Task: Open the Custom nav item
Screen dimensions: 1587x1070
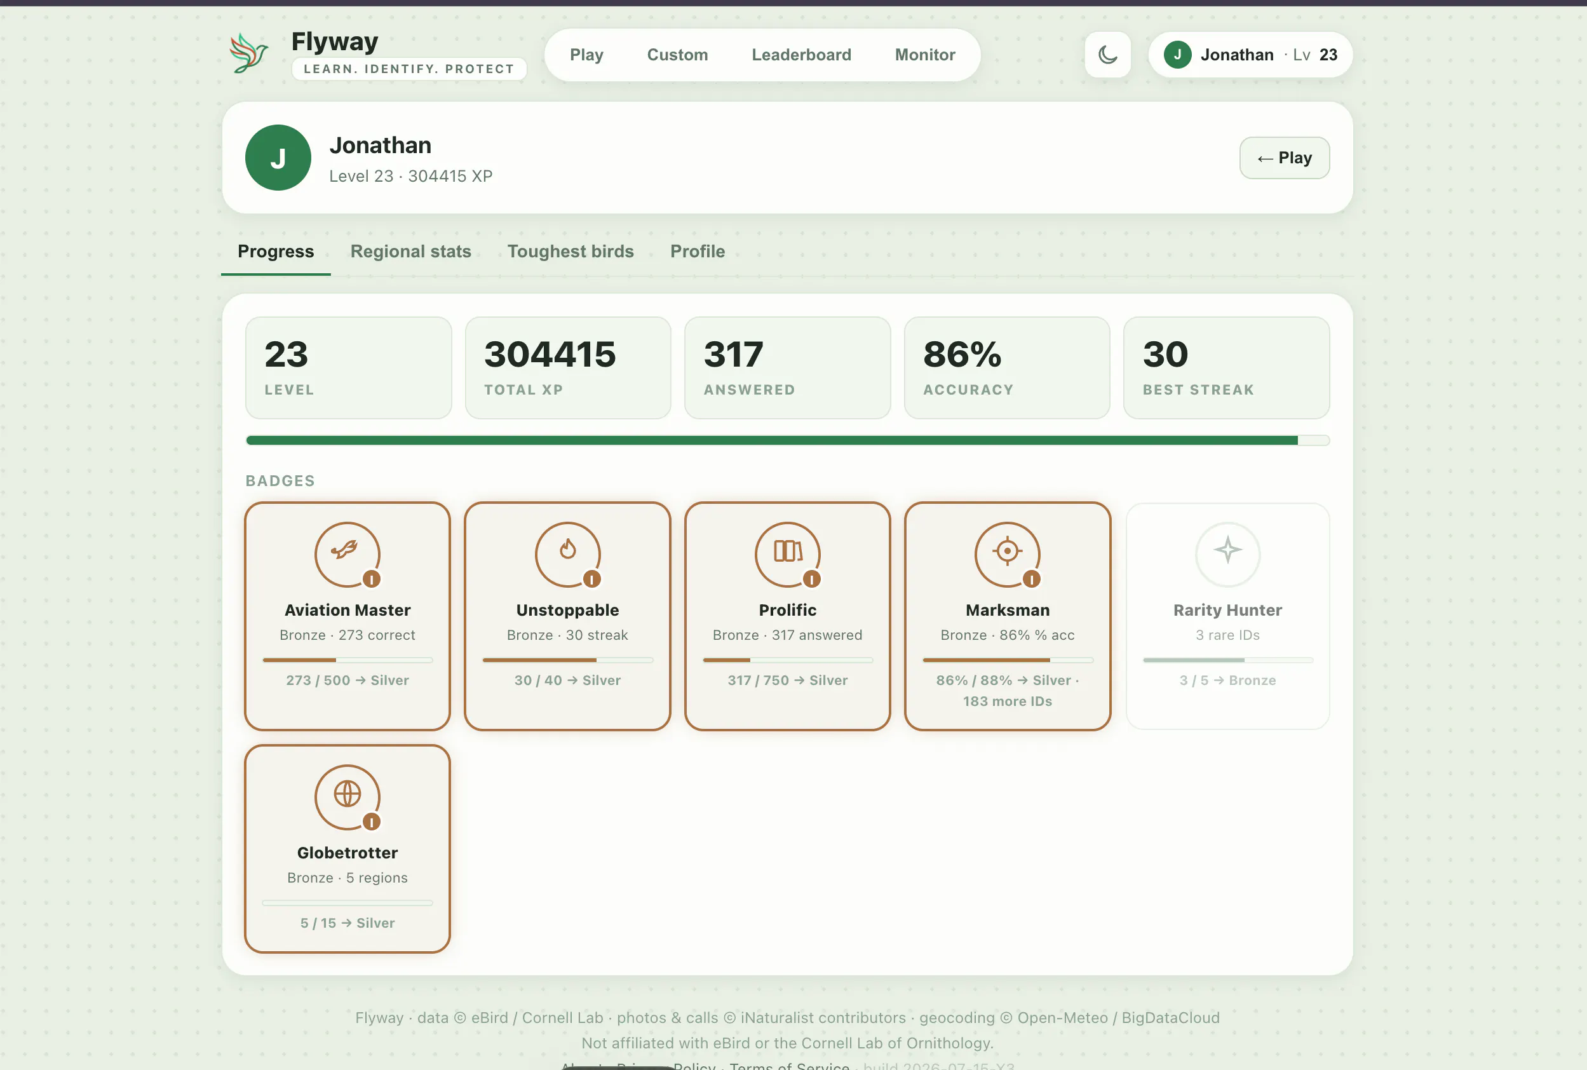Action: click(x=677, y=55)
